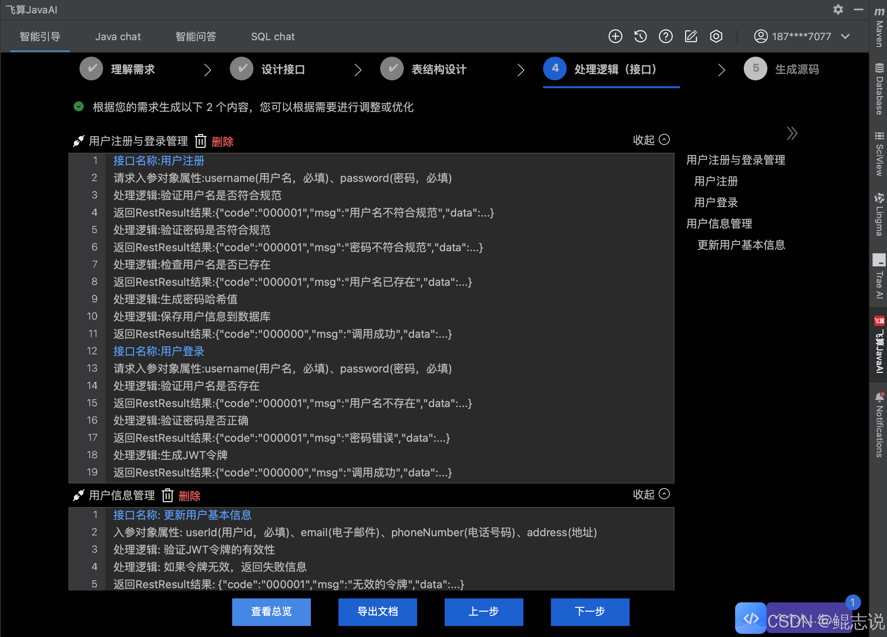
Task: Open the history clock icon
Action: pos(640,36)
